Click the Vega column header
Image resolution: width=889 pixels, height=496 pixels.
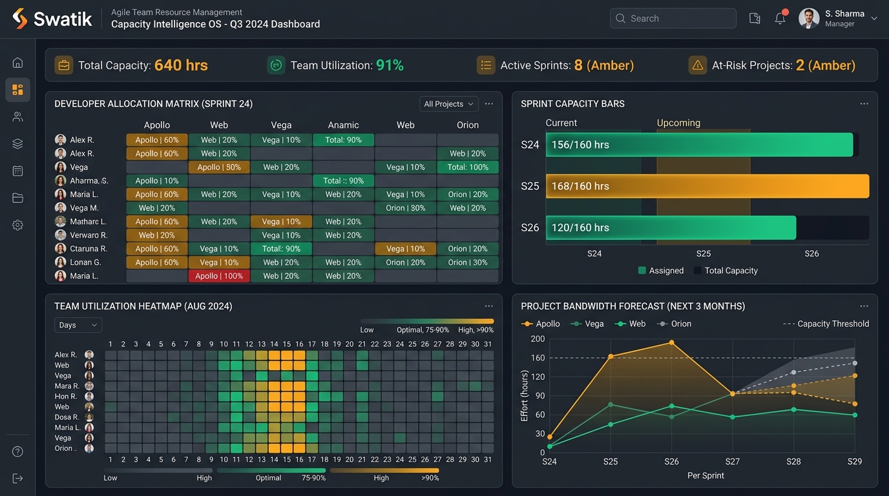point(281,125)
